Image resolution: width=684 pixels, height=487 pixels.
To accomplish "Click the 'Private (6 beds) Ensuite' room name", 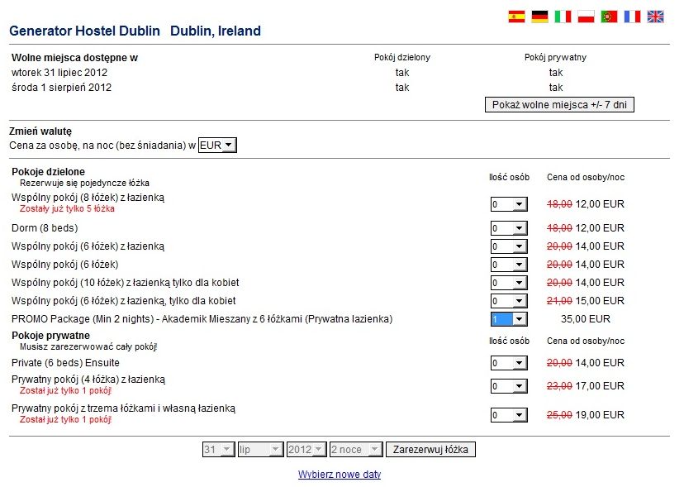I will 65,363.
